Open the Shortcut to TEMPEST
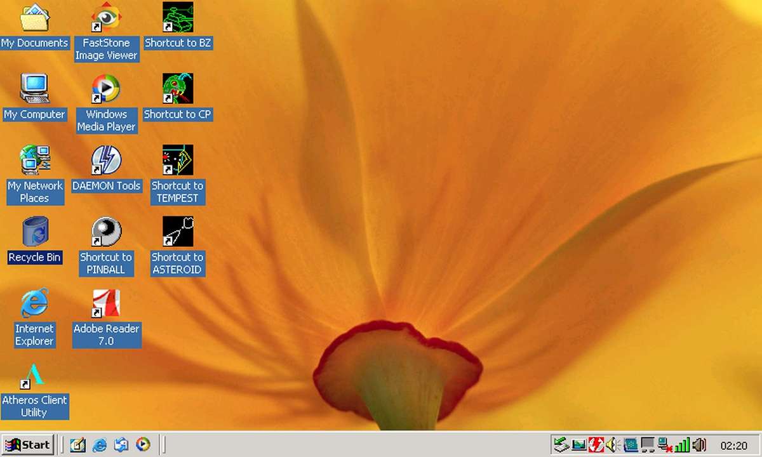 (x=177, y=162)
